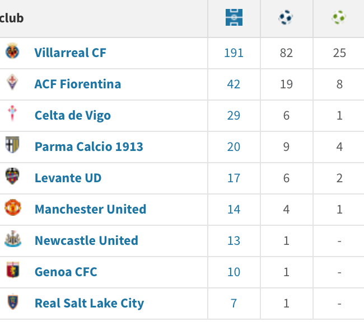Sort by assists green ball icon column

click(338, 18)
